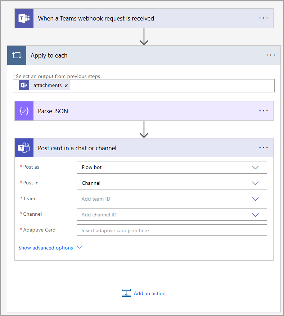Expand the Post as dropdown arrow
The width and height of the screenshot is (284, 316).
[x=255, y=168]
